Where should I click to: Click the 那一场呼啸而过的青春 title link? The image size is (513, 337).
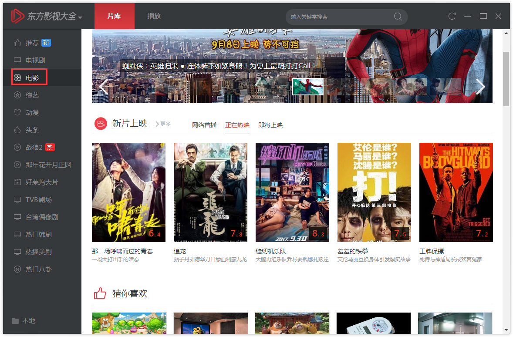coord(122,251)
